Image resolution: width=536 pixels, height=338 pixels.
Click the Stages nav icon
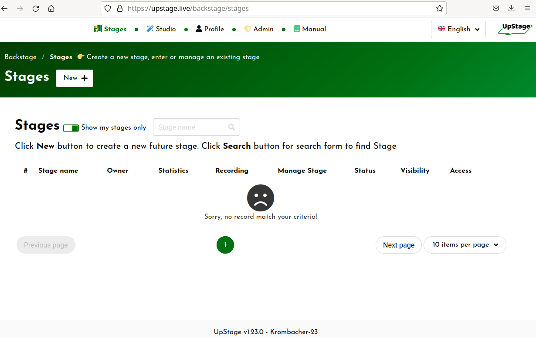click(x=98, y=29)
